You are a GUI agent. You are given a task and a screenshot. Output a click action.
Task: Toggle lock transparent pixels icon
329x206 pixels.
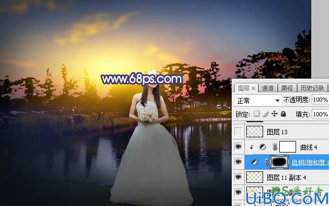pos(256,114)
